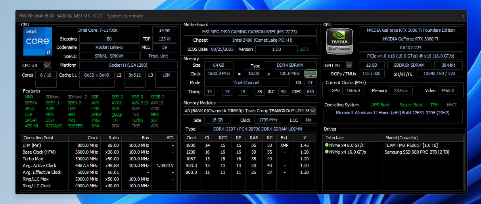Click the green UEFI label
Image resolution: width=481 pixels, height=204 pixels.
click(x=304, y=49)
